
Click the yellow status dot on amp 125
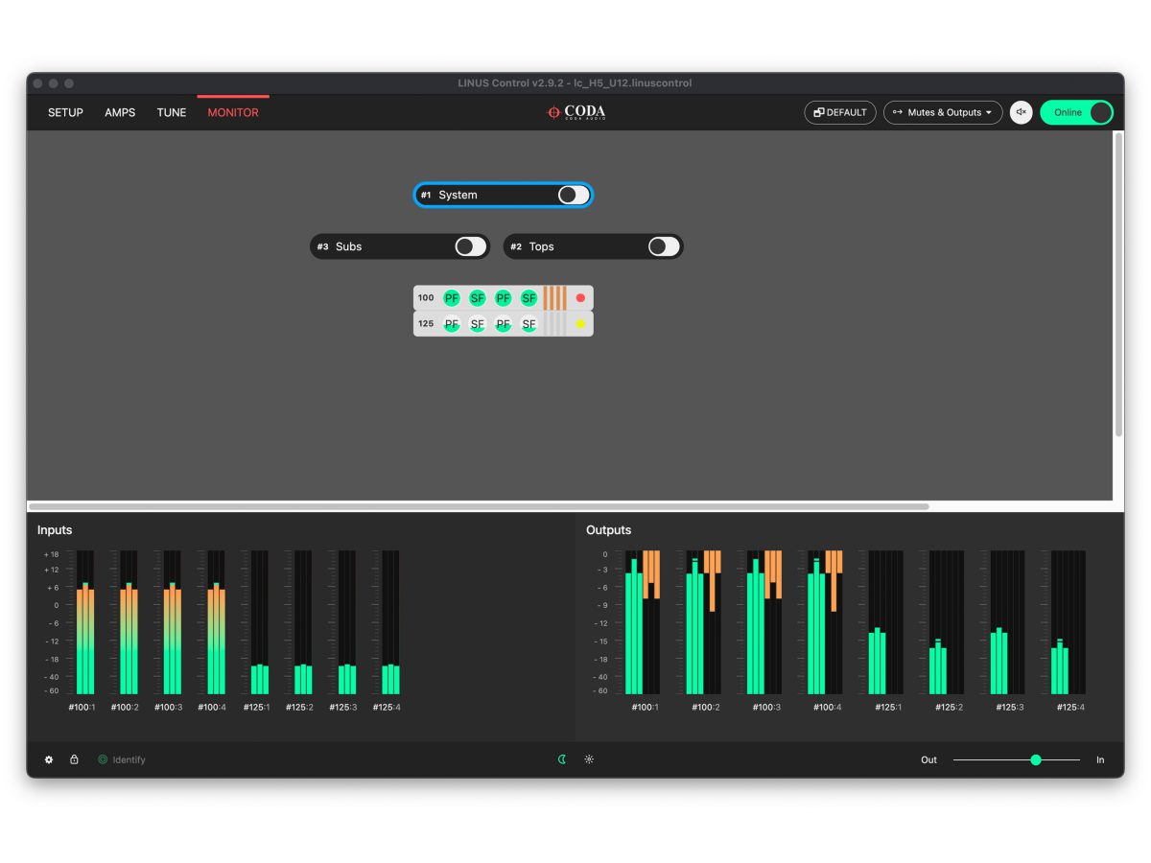point(580,324)
